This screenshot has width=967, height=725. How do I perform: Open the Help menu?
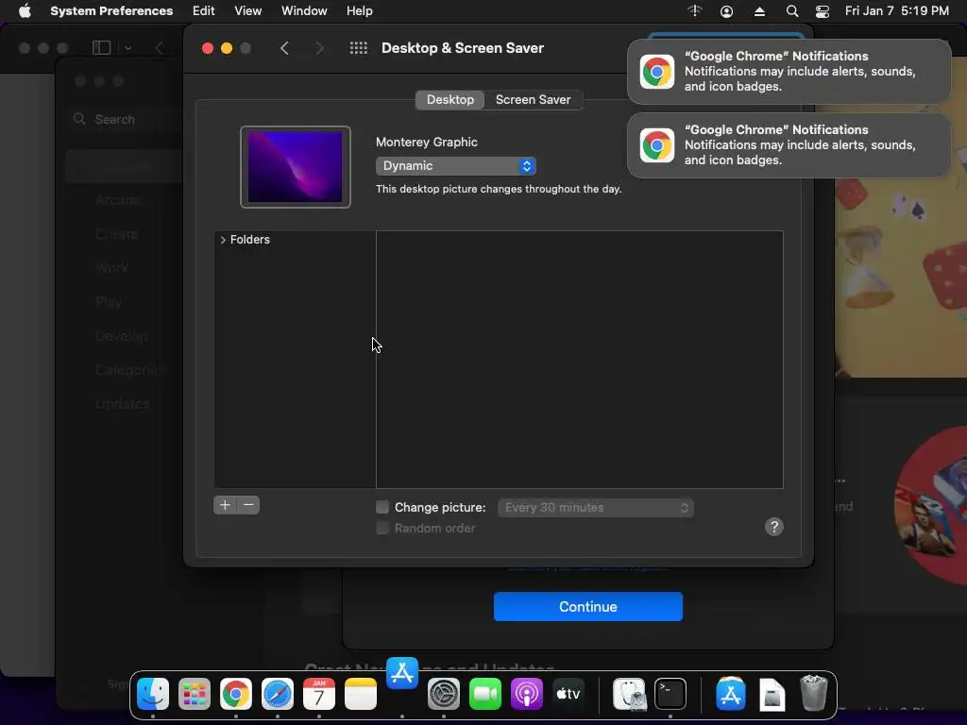(x=360, y=11)
